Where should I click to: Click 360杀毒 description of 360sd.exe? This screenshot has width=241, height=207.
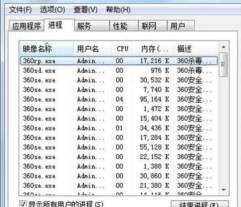pos(194,71)
